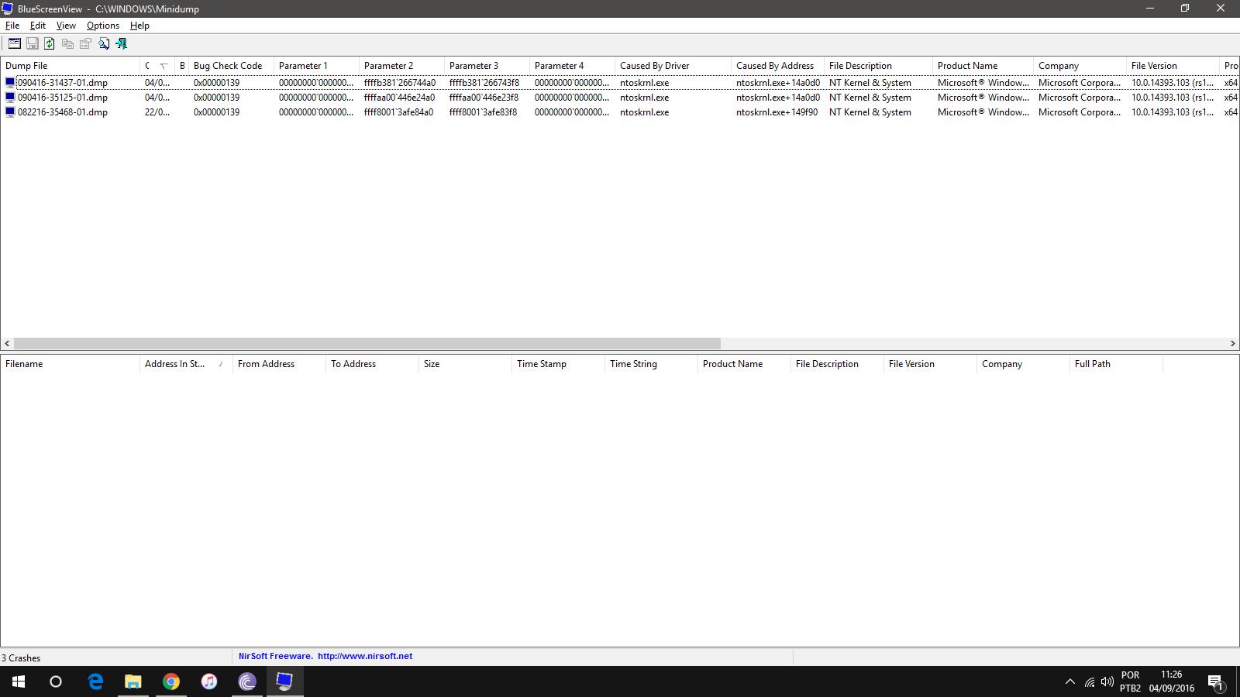Sort by Caused By Driver column header
This screenshot has width=1240, height=697.
(673, 66)
